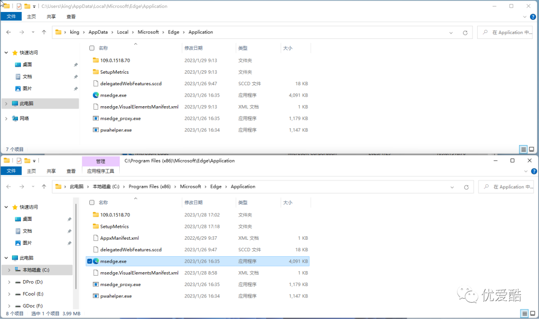
Task: Expand DPro (D:) drive in bottom sidebar
Action: [9, 282]
